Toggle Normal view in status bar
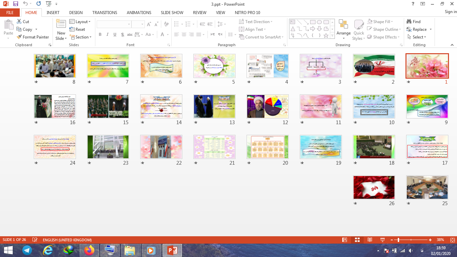The width and height of the screenshot is (457, 257). [x=345, y=240]
